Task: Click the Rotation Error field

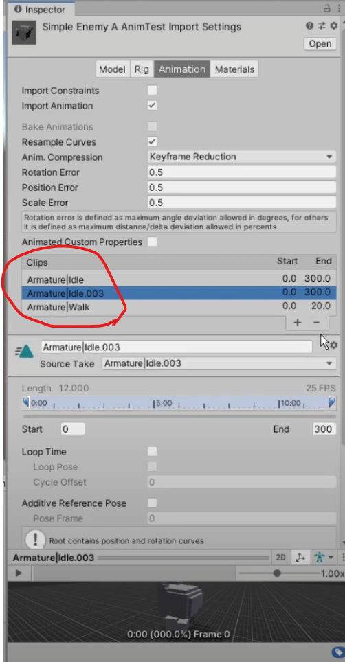Action: coord(241,172)
